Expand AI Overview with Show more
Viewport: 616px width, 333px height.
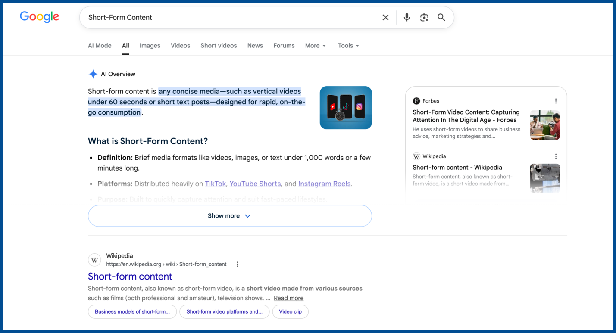(x=230, y=216)
